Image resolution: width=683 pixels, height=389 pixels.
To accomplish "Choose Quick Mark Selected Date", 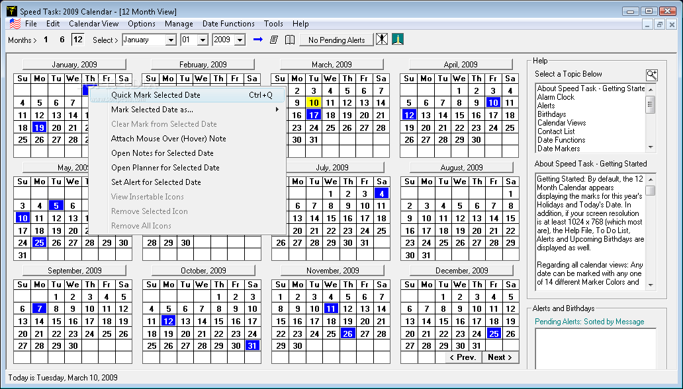I will coord(187,94).
